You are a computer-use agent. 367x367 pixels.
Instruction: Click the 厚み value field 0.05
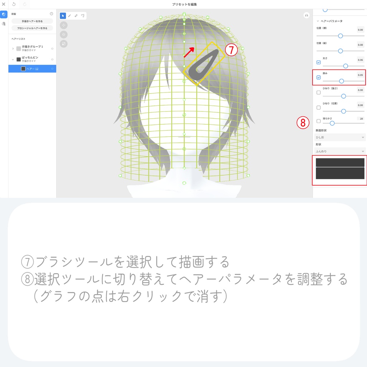pyautogui.click(x=360, y=75)
